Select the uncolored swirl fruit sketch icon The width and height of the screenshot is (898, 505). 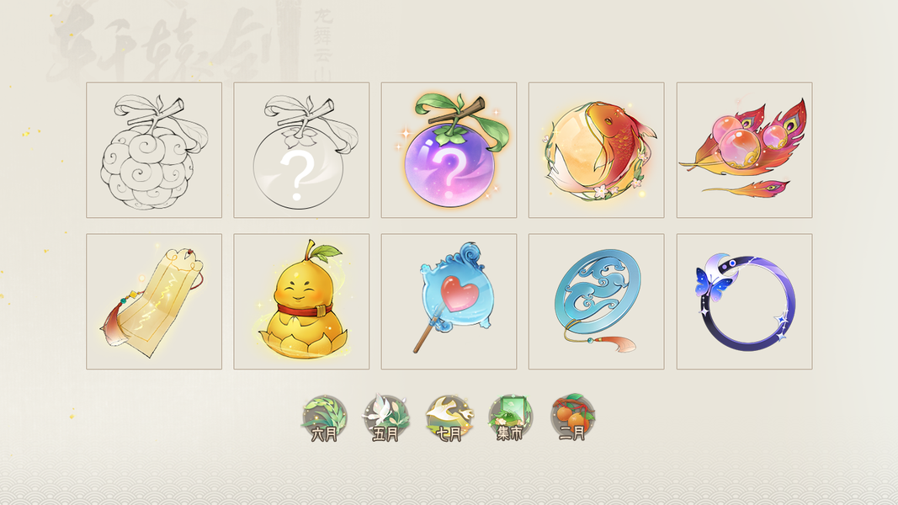(154, 150)
